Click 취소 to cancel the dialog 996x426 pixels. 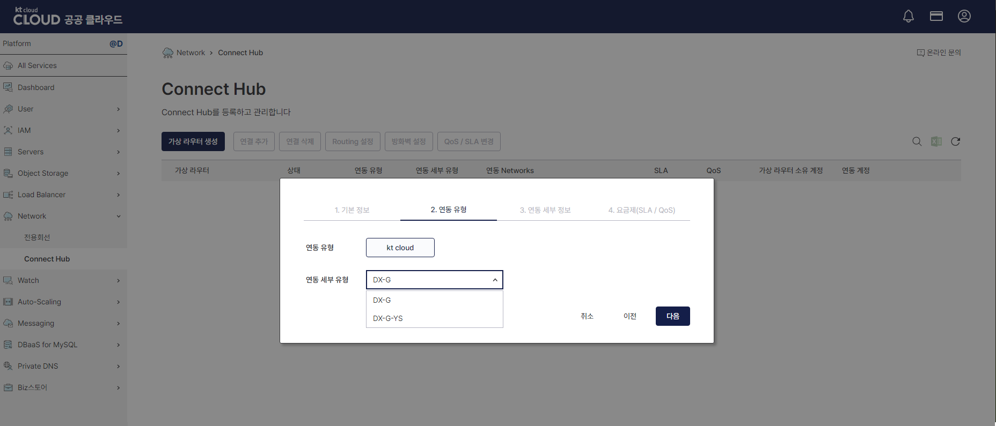[x=587, y=316]
